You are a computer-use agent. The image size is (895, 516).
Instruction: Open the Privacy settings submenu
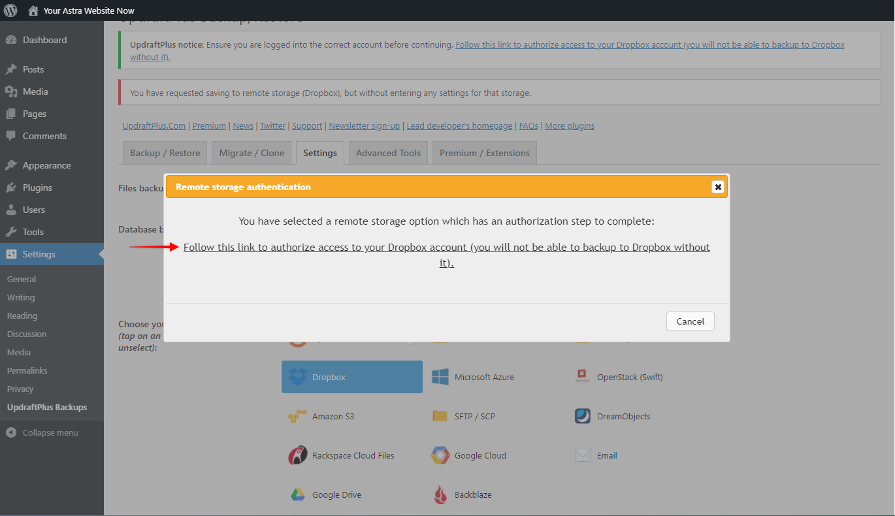coord(20,389)
